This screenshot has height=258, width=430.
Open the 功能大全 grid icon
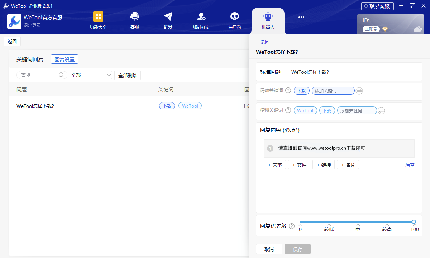(98, 16)
